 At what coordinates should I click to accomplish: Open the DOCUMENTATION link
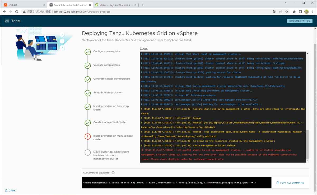[x=300, y=21]
